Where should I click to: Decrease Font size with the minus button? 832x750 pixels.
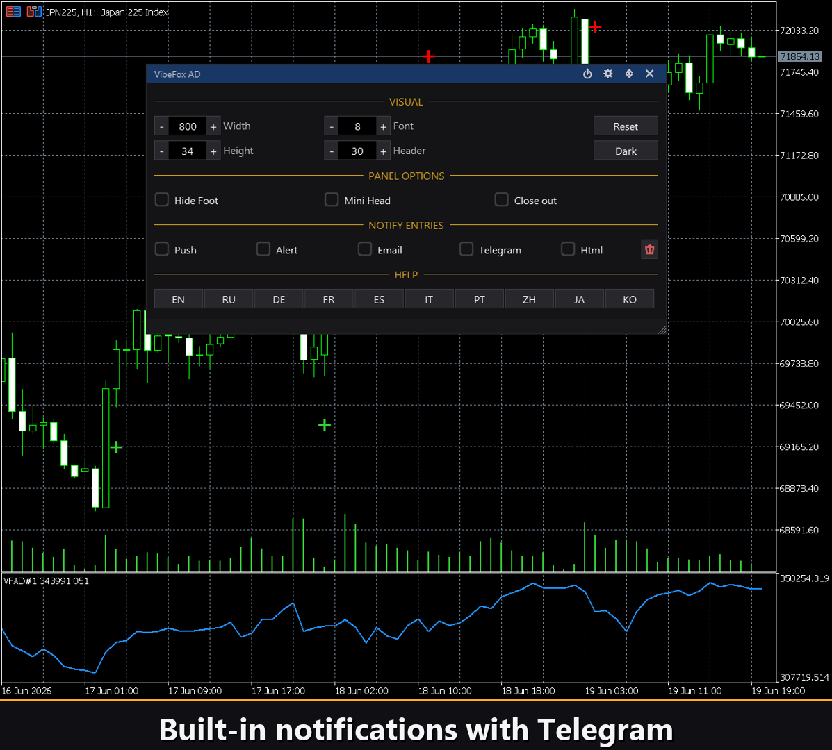coord(332,126)
